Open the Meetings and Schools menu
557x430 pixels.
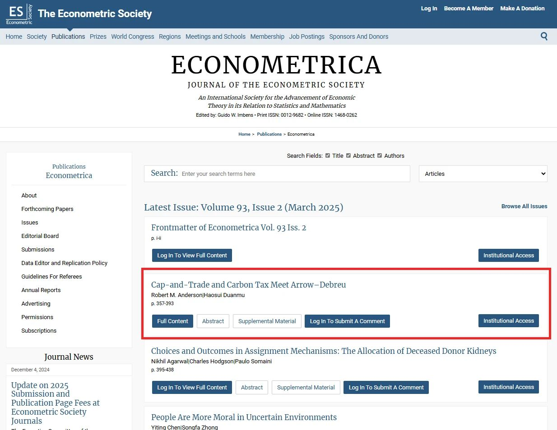(215, 37)
